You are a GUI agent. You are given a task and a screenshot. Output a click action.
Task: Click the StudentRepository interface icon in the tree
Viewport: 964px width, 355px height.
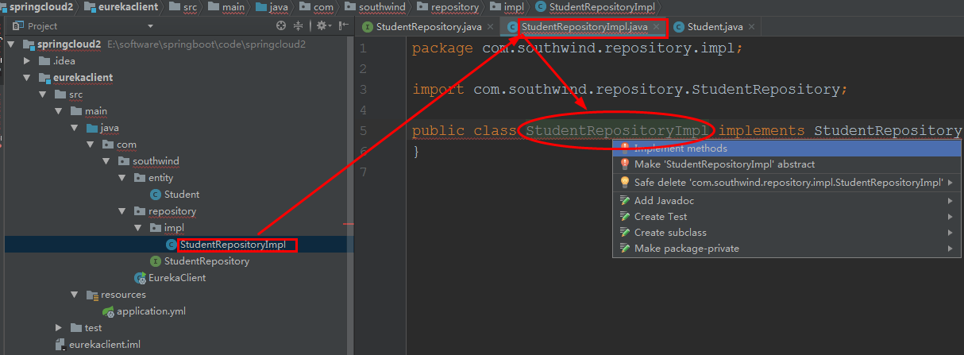tap(156, 261)
